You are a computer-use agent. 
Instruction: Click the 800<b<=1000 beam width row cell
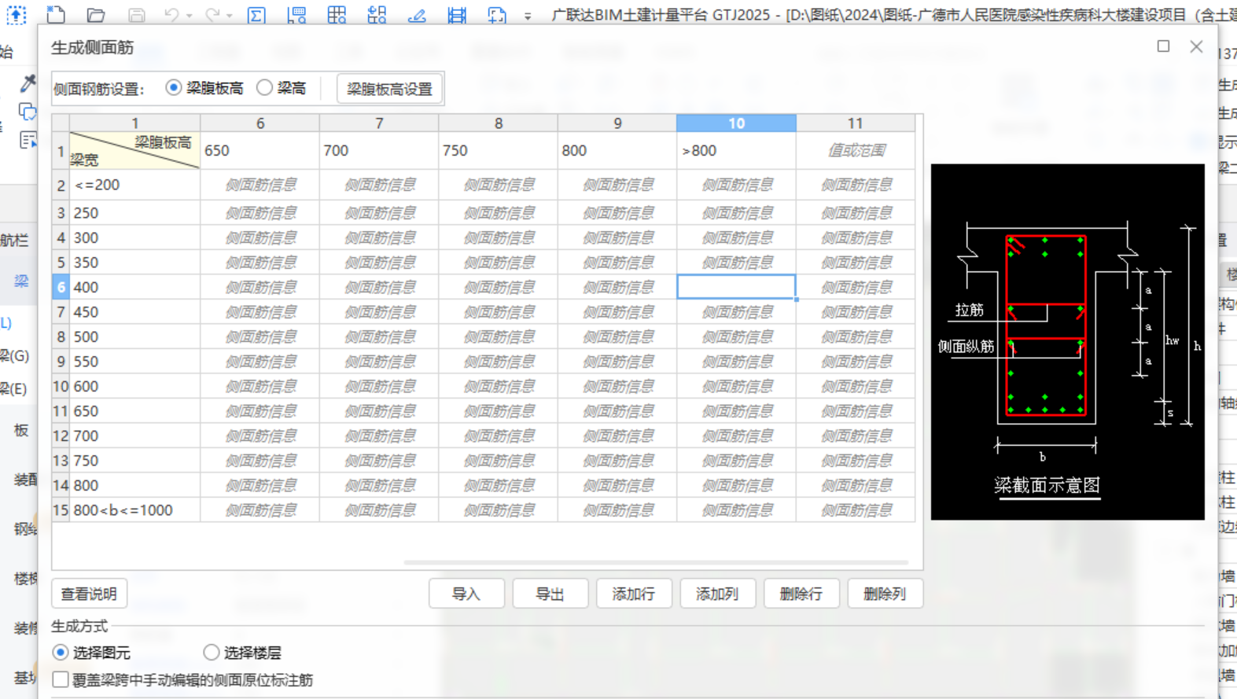[134, 510]
